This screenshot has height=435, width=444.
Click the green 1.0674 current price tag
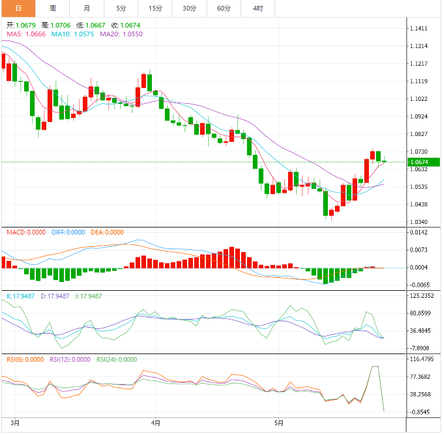(423, 162)
